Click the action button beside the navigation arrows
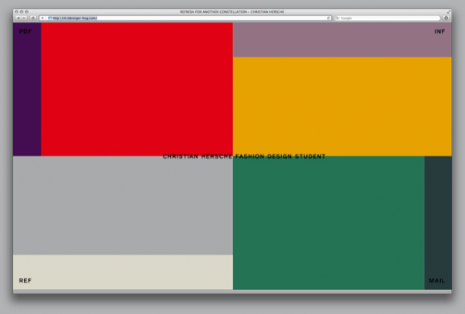 33,18
